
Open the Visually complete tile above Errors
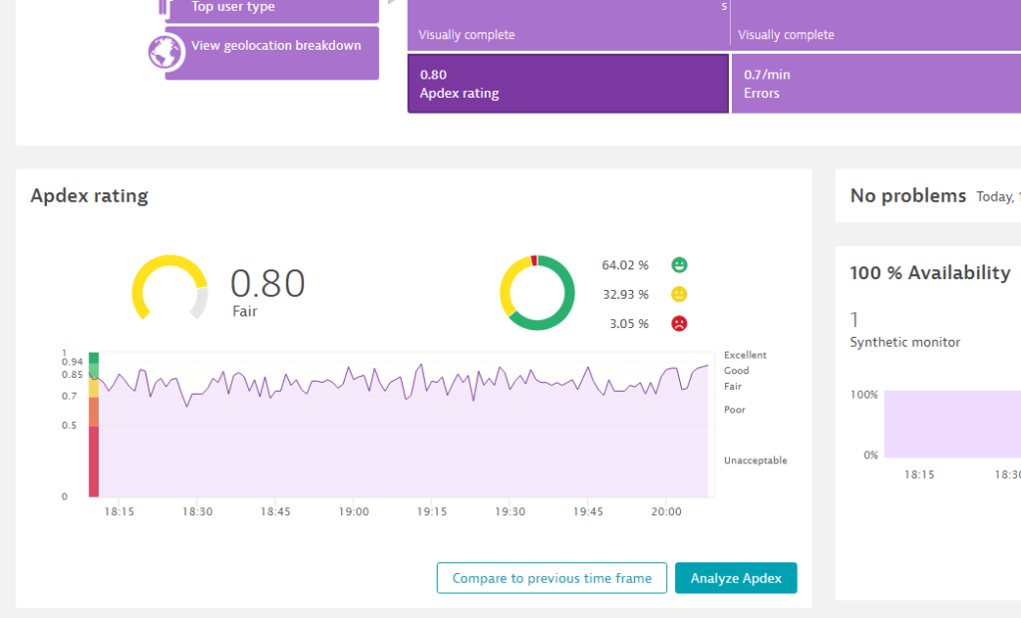click(875, 25)
